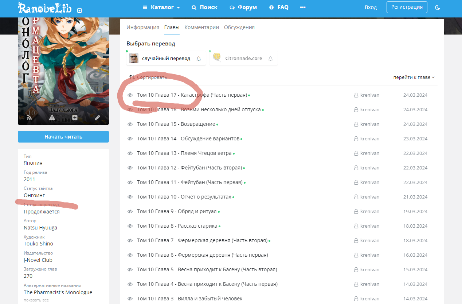
Task: Add title to list with plus icon
Action: [75, 117]
